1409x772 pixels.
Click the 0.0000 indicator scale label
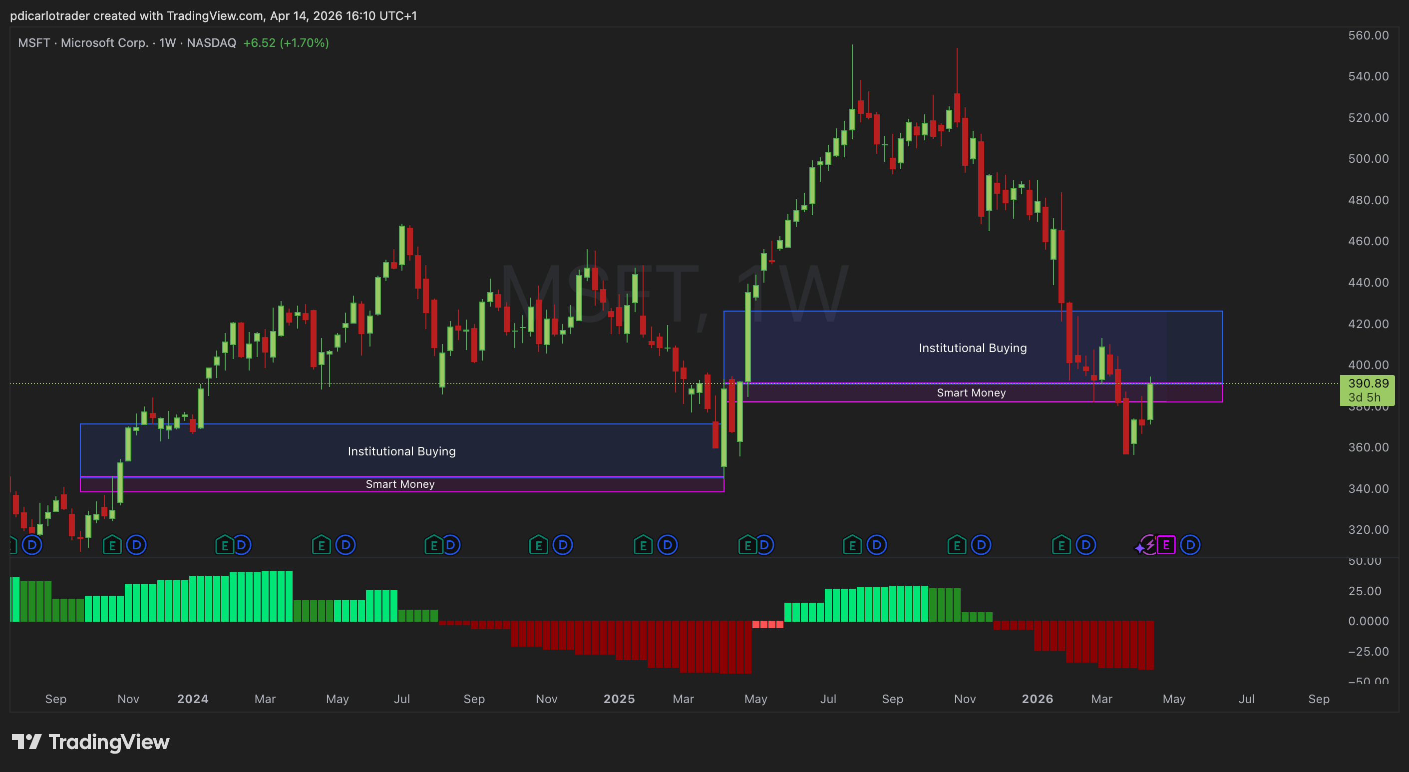[x=1368, y=621]
